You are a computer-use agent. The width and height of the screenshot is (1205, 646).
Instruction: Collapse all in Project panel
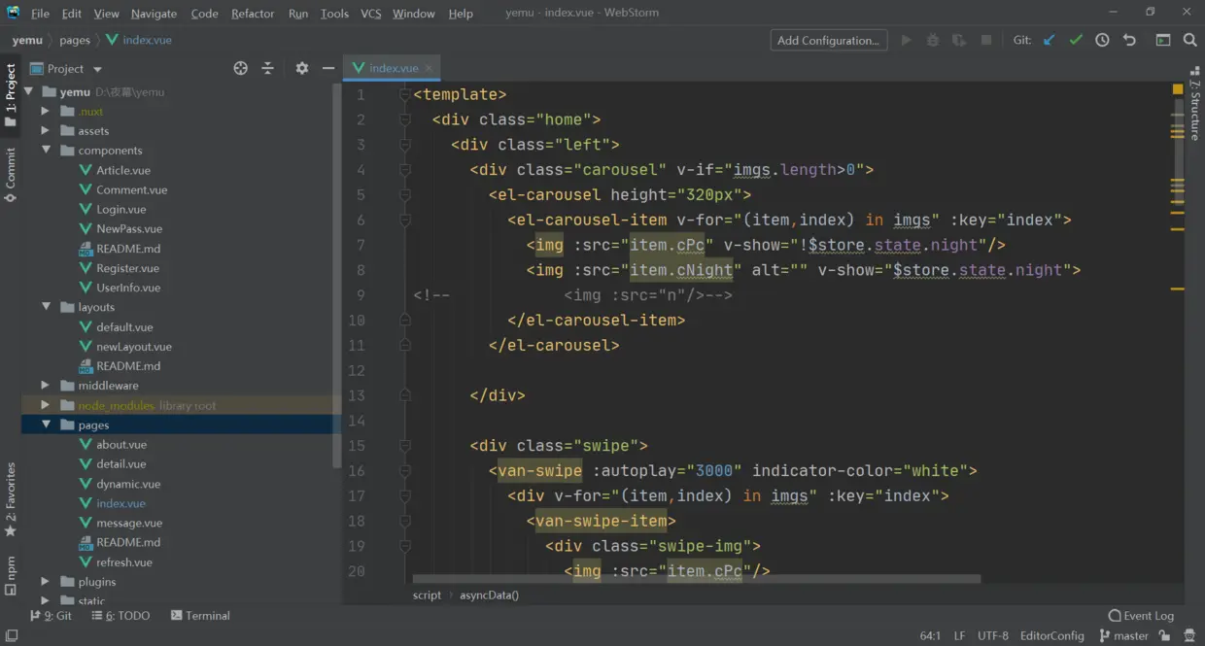[x=267, y=68]
